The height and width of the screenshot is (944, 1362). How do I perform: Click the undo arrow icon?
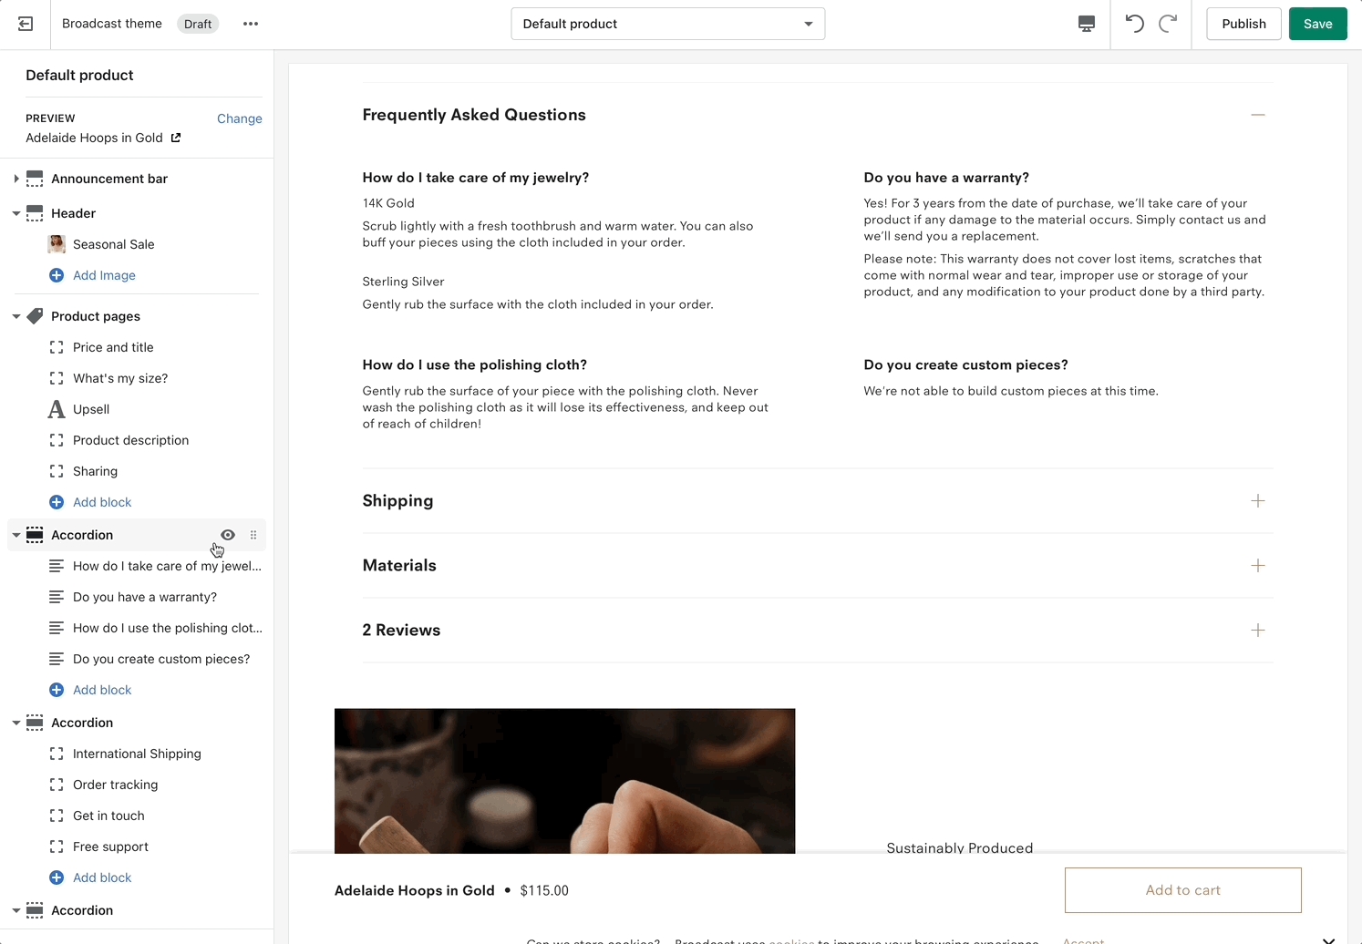[1134, 24]
